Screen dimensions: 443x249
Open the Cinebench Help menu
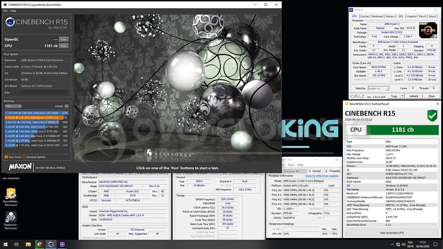[x=13, y=11]
